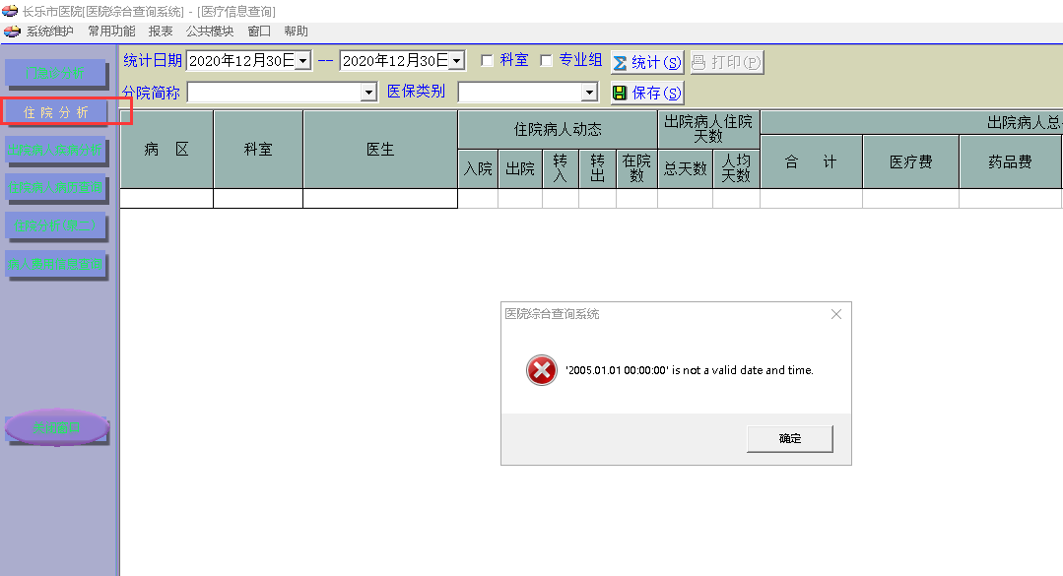Viewport: 1063px width, 576px height.
Task: Click the 确定 button in the error dialog
Action: pyautogui.click(x=790, y=439)
